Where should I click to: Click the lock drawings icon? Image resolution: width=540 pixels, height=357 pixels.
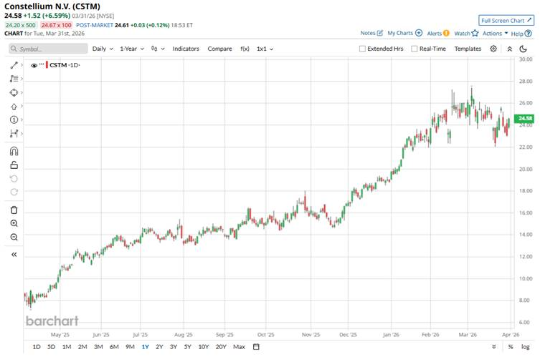pyautogui.click(x=14, y=165)
